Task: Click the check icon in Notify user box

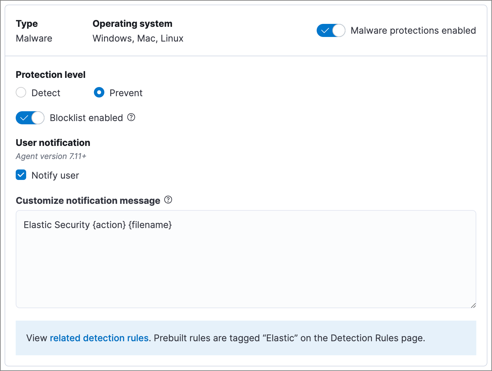Action: [21, 175]
